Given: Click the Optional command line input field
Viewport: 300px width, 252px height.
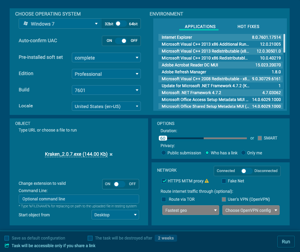Looking at the screenshot, I should coord(79,199).
